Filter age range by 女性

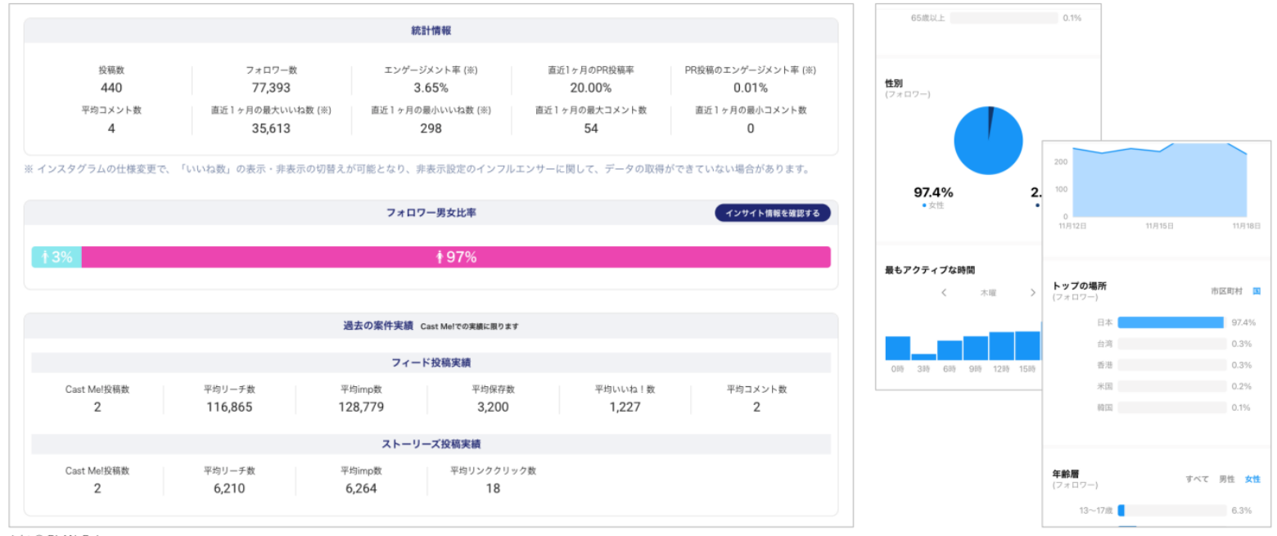click(1252, 479)
